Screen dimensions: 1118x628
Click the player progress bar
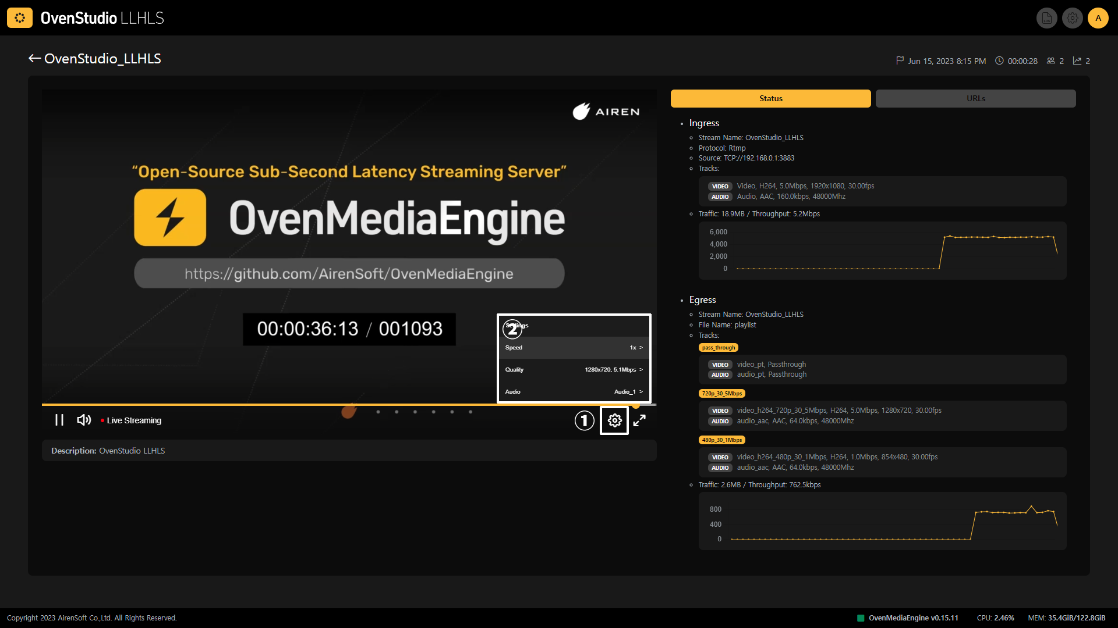[349, 404]
